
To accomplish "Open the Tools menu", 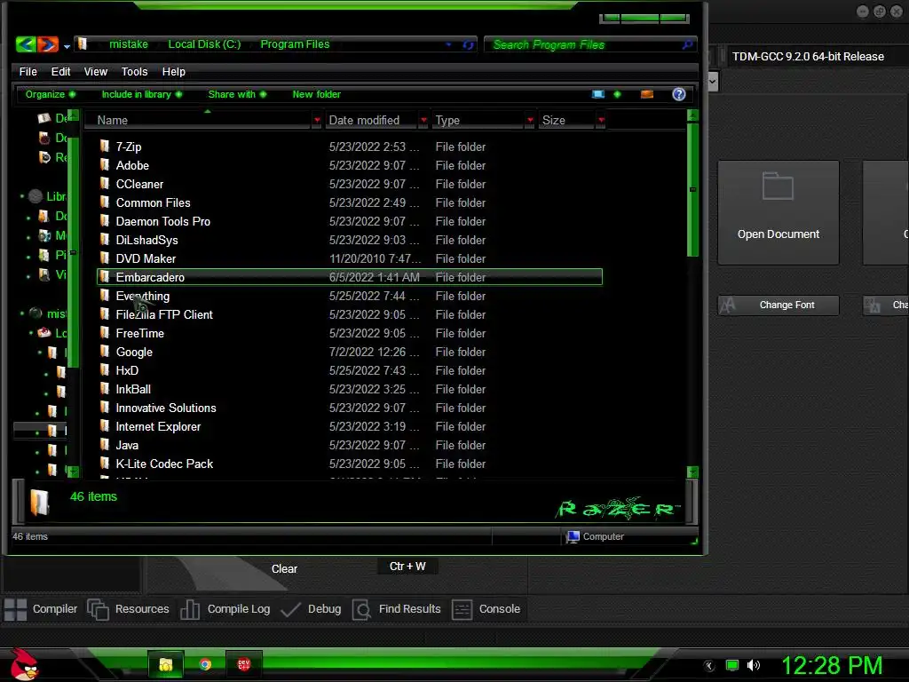I will point(135,71).
